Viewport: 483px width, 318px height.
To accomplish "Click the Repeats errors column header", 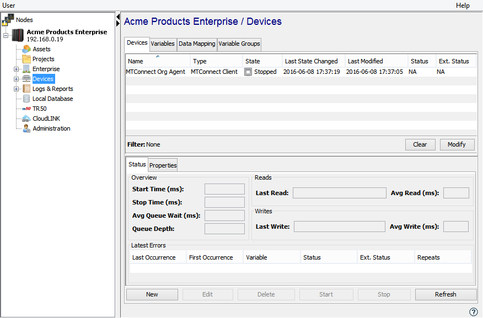I will pyautogui.click(x=443, y=257).
